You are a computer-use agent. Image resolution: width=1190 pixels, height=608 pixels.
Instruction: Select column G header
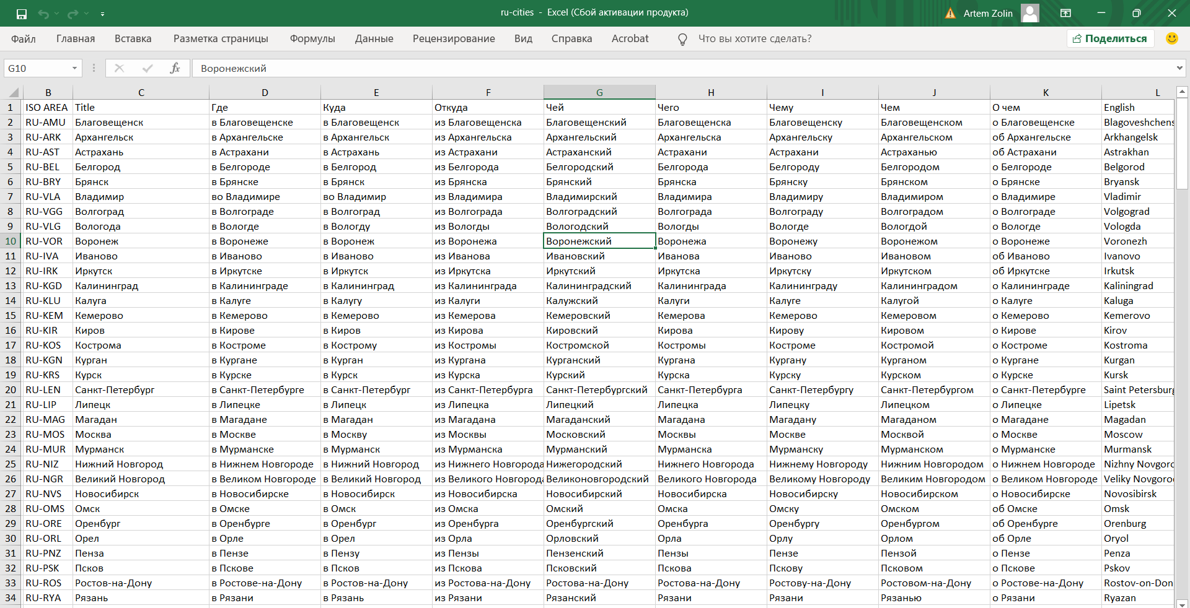click(x=599, y=92)
